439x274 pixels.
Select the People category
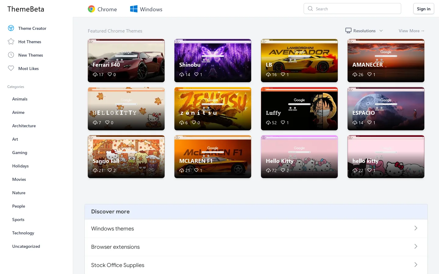(19, 206)
